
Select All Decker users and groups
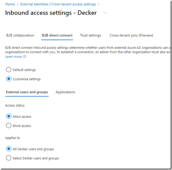pyautogui.click(x=9, y=149)
